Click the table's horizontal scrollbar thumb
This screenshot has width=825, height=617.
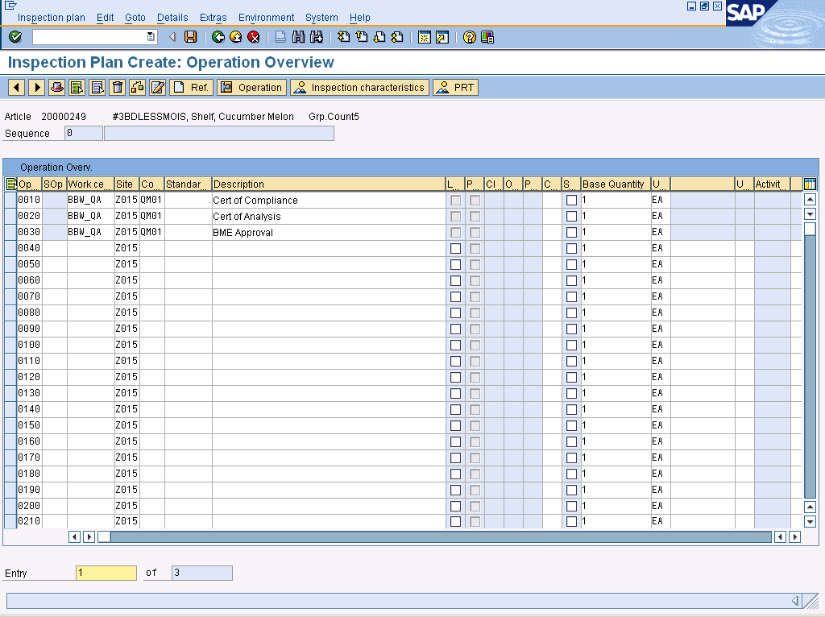[x=104, y=537]
